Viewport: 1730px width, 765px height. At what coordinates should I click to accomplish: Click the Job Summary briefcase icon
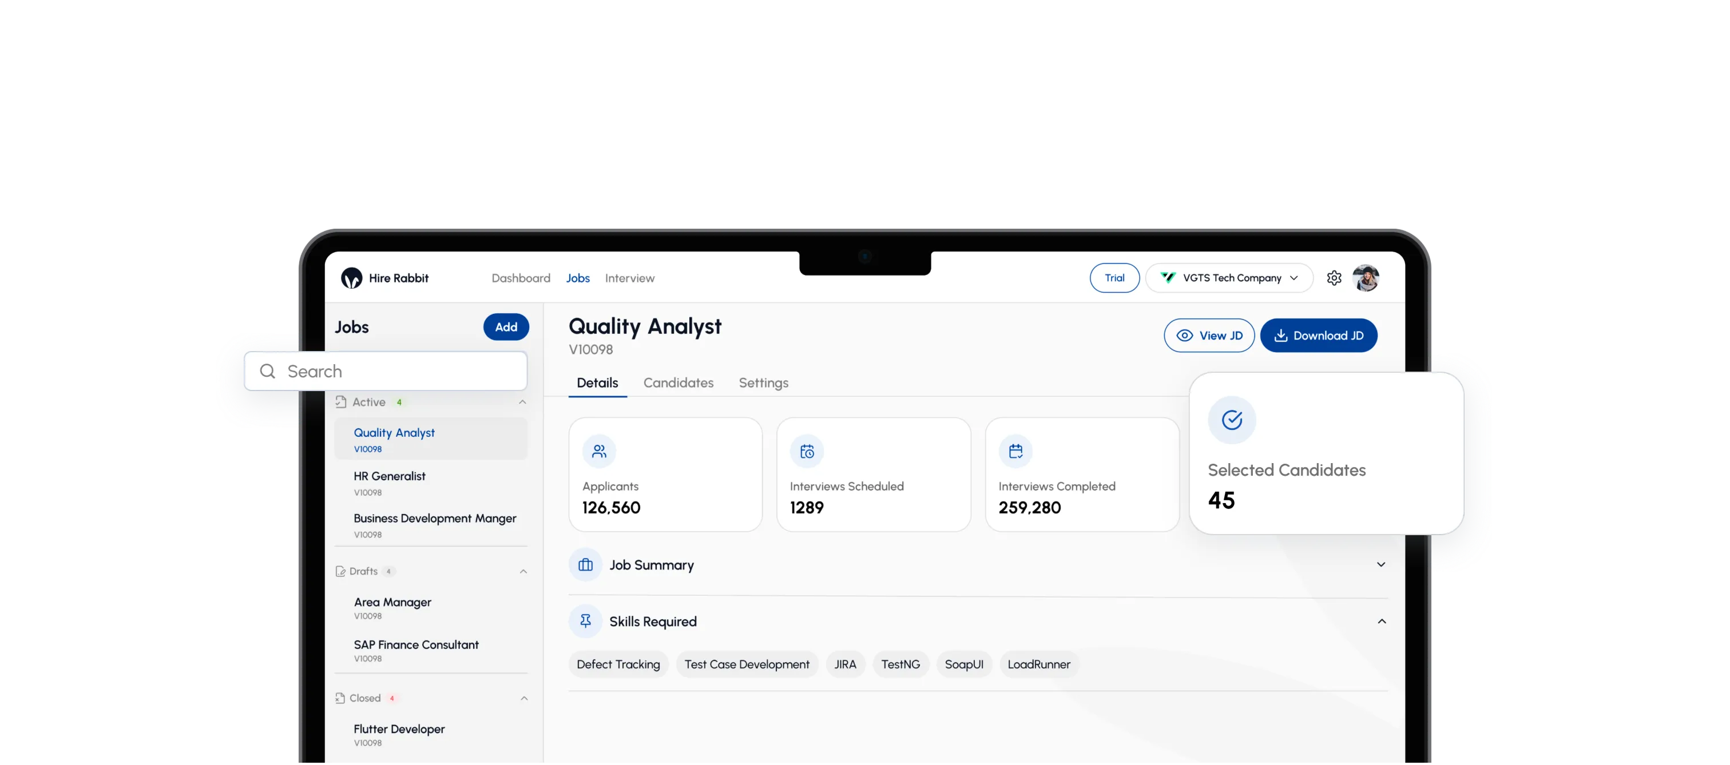coord(586,565)
